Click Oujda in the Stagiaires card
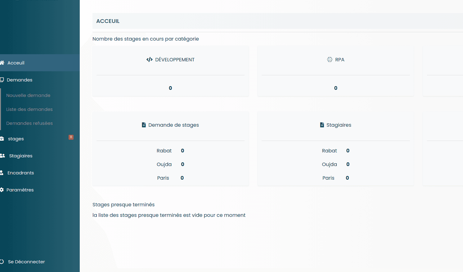Screen dimensions: 463x272 point(330,164)
